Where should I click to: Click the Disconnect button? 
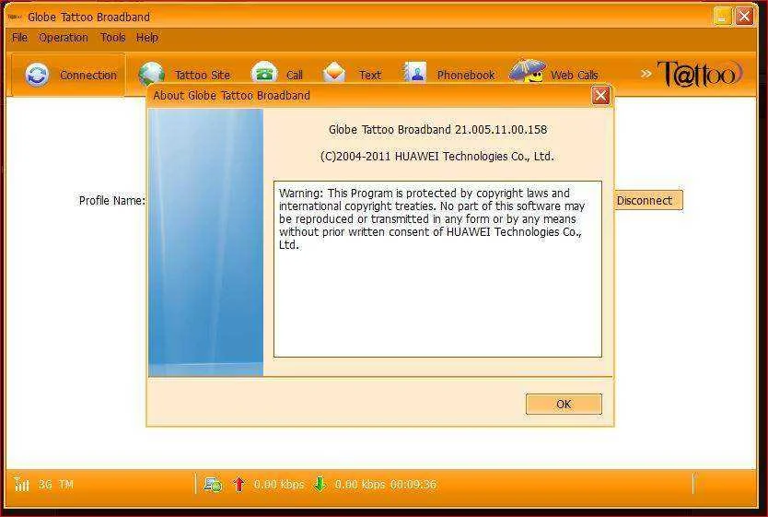pyautogui.click(x=648, y=200)
